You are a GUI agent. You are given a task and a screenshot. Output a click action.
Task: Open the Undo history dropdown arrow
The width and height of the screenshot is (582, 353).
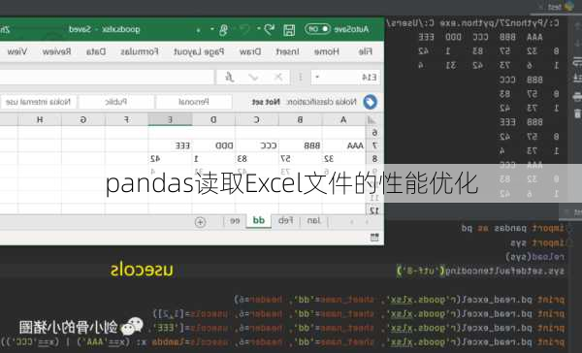(x=258, y=29)
